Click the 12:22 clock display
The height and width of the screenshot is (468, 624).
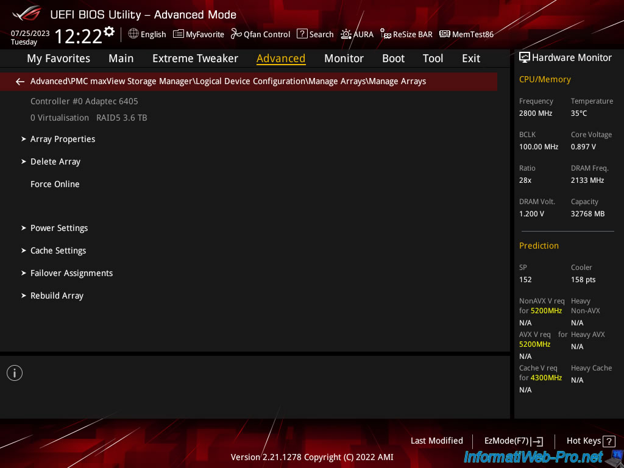tap(79, 37)
